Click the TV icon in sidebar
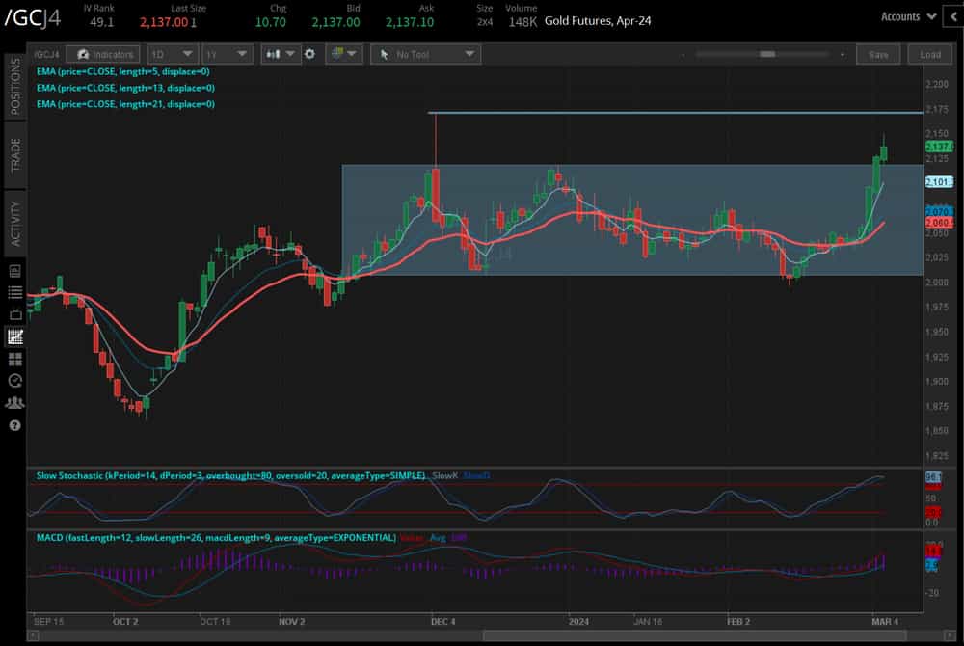The image size is (964, 646). coord(14,314)
